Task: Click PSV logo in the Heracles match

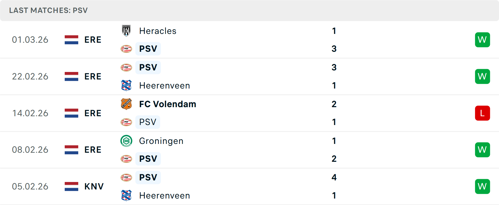Action: click(x=126, y=49)
